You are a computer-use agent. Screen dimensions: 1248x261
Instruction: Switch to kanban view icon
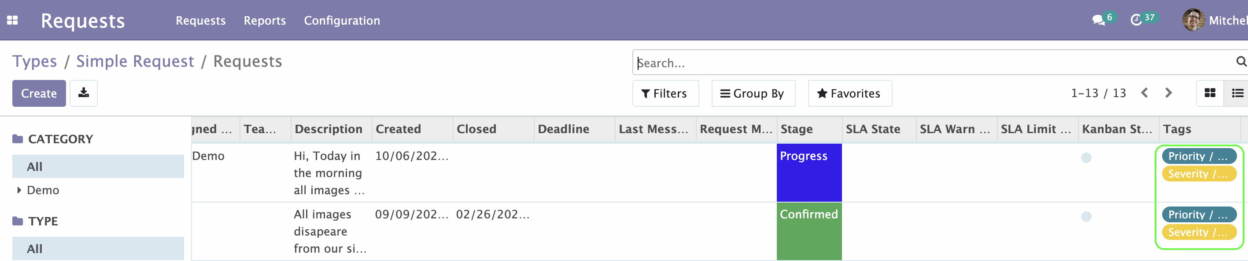coord(1210,93)
